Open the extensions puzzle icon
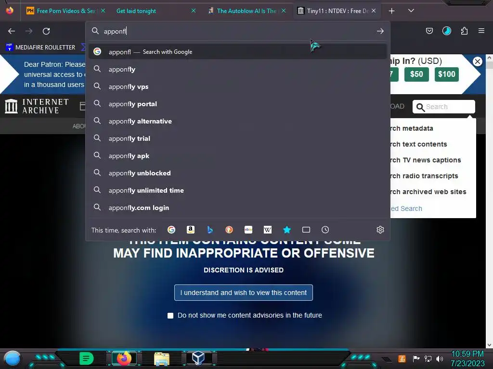Image resolution: width=493 pixels, height=369 pixels. point(464,31)
